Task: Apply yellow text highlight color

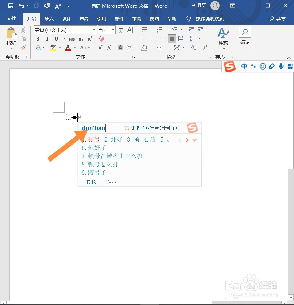Action: [x=52, y=48]
